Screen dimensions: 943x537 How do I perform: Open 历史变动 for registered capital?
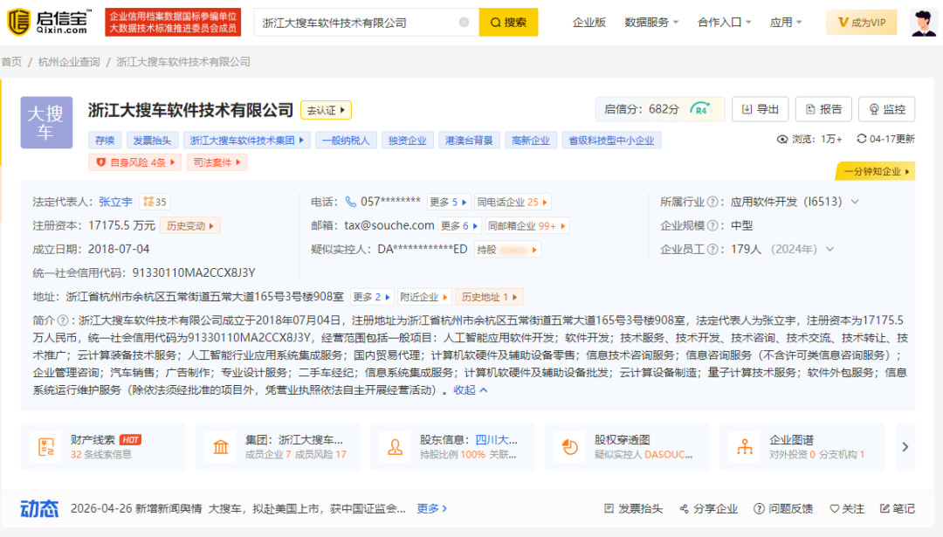click(189, 226)
